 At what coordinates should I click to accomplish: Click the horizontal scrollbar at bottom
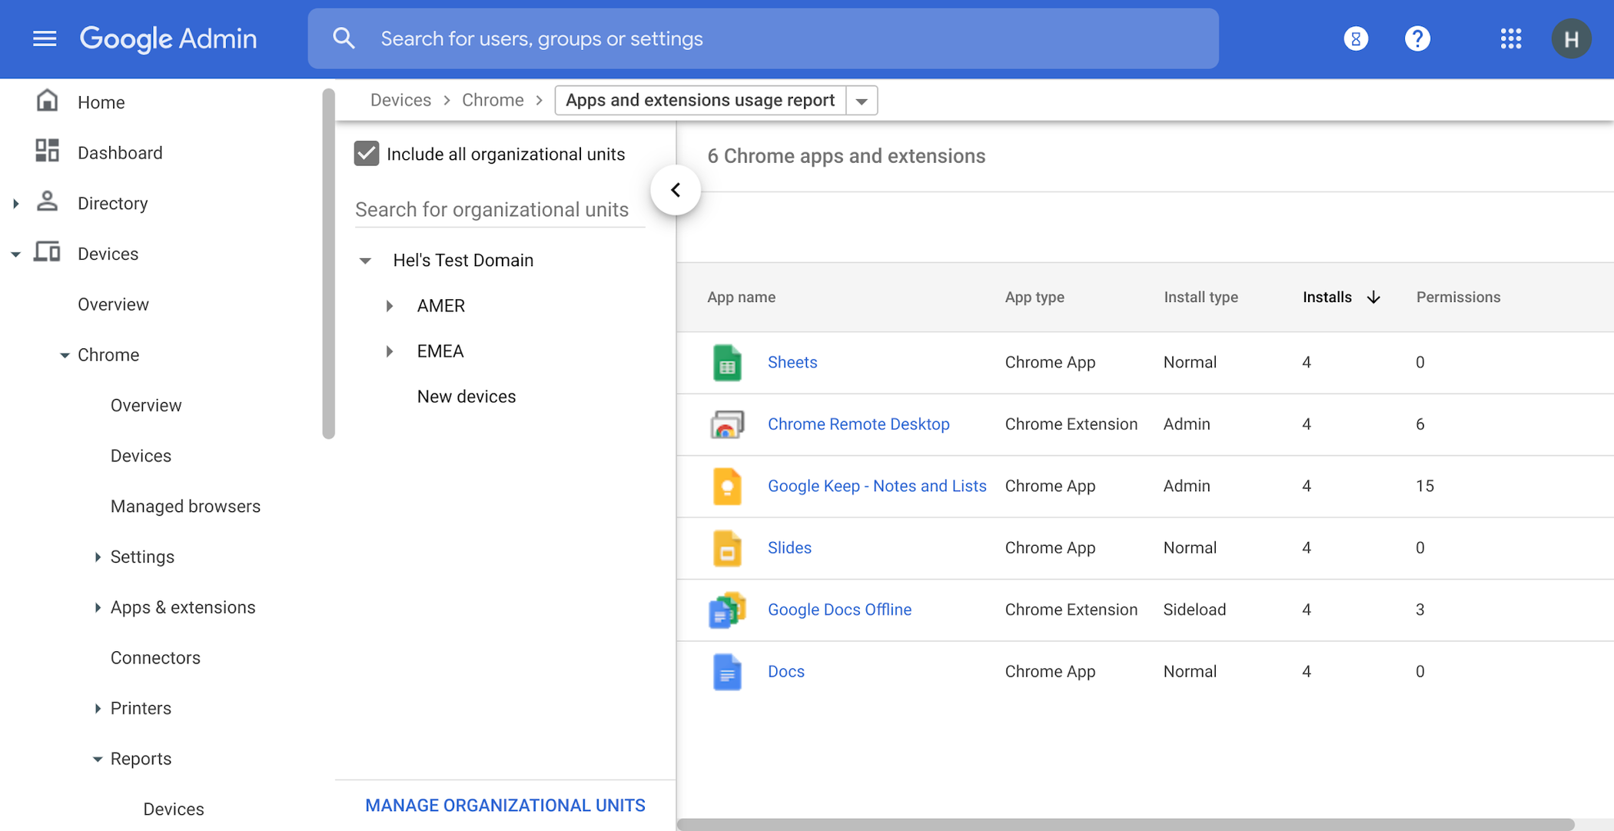[1125, 824]
